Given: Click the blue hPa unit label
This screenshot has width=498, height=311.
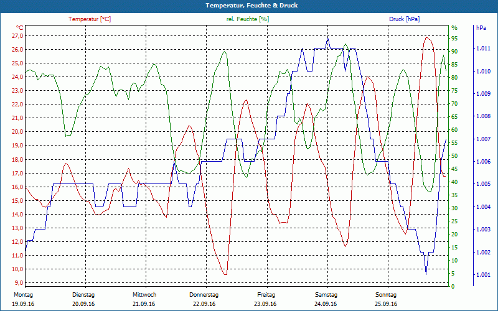Looking at the screenshot, I should click(481, 28).
